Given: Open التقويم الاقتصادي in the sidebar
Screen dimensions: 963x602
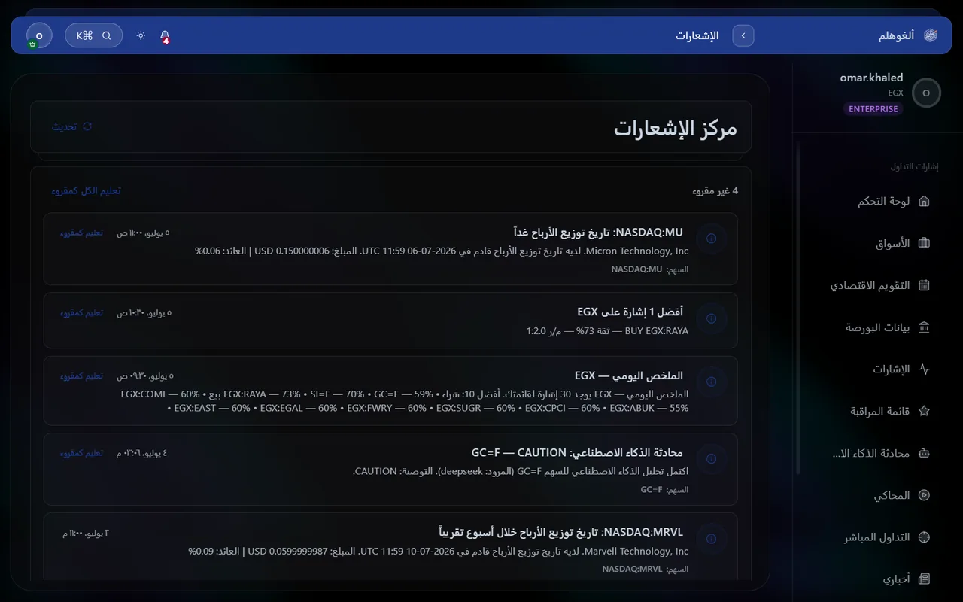Looking at the screenshot, I should pos(868,285).
